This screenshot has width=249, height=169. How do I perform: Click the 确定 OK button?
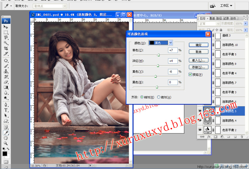(x=199, y=45)
